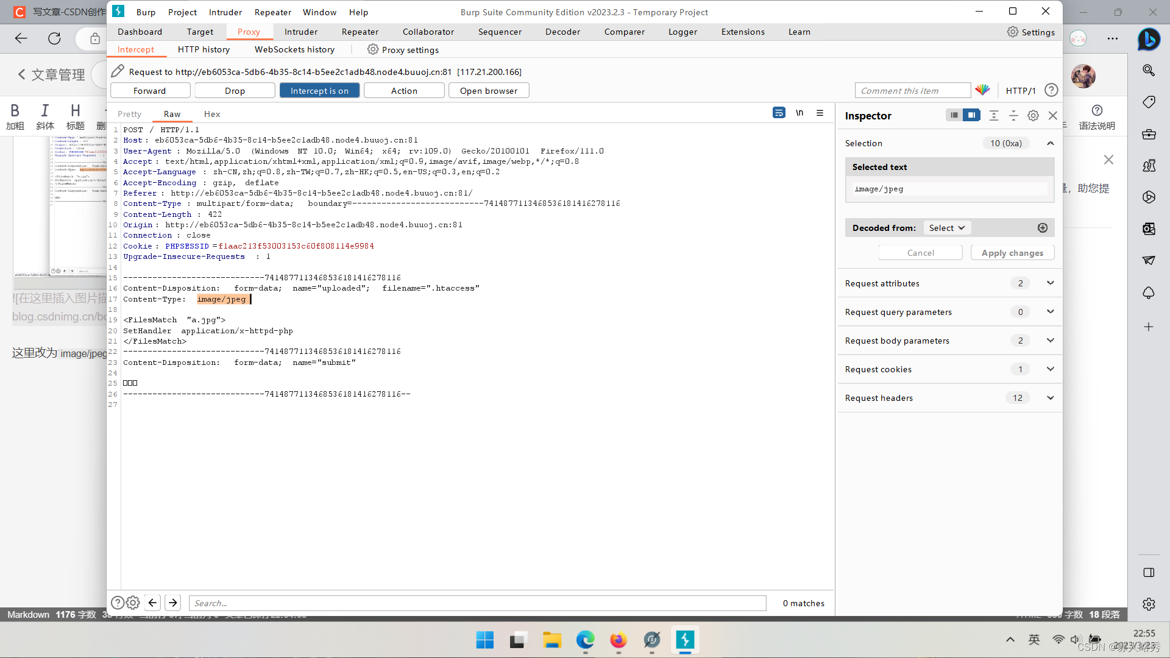Close the Inspector panel
This screenshot has width=1170, height=658.
point(1052,116)
